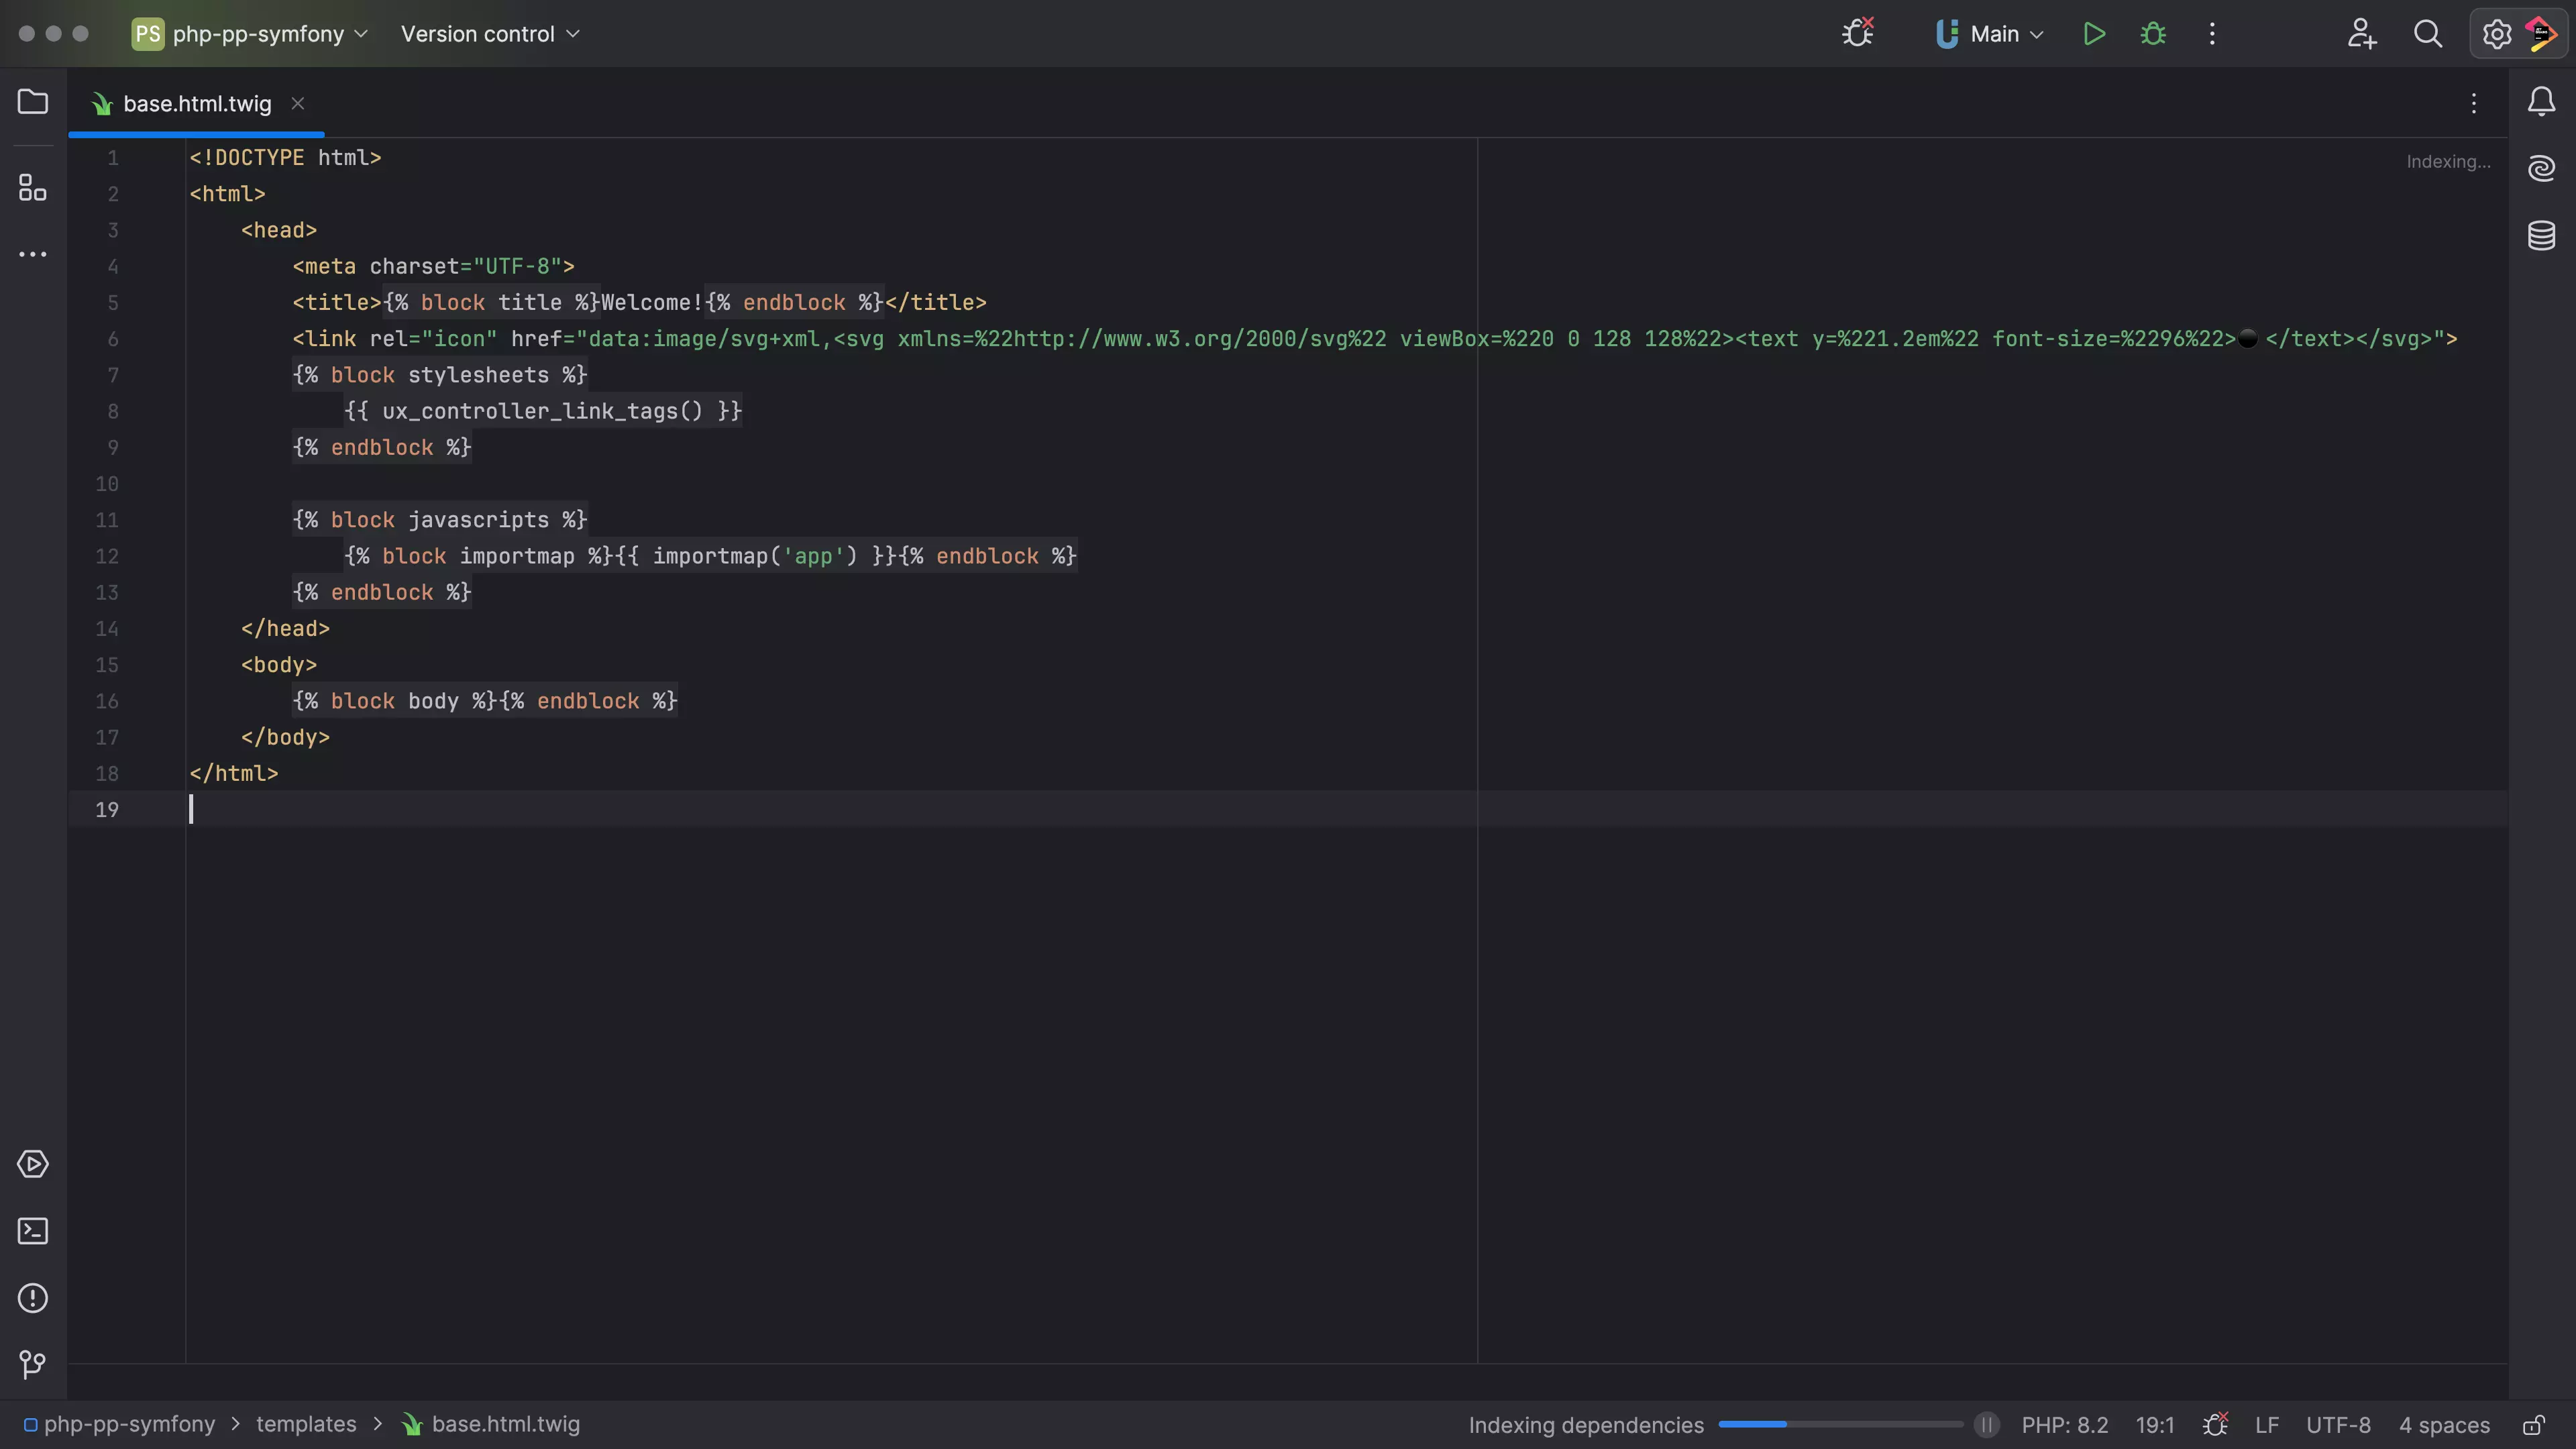This screenshot has height=1449, width=2576.
Task: Pause the indexing dependencies process
Action: pyautogui.click(x=1986, y=1424)
